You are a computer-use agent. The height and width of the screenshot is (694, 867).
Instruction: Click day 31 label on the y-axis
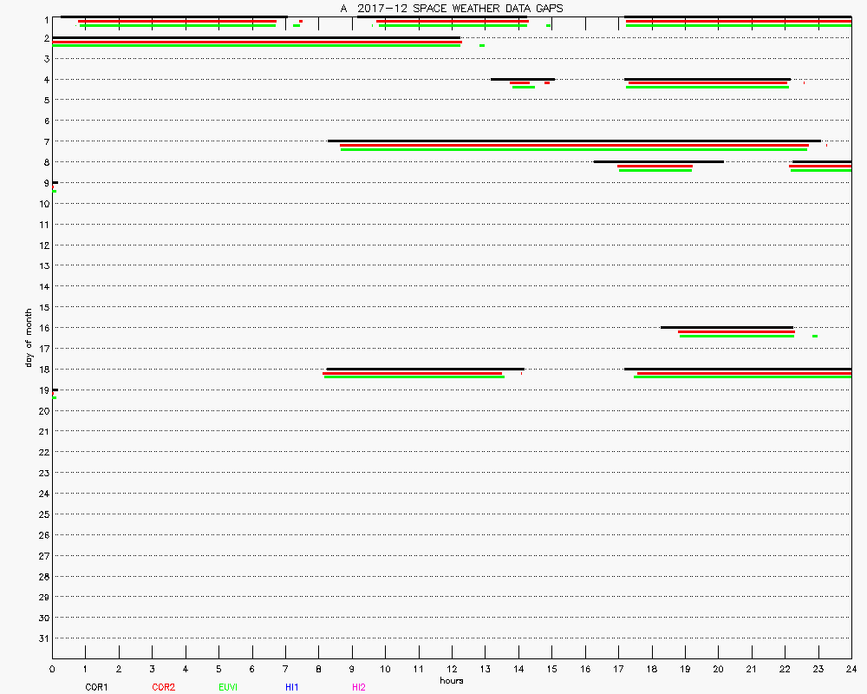[x=42, y=638]
